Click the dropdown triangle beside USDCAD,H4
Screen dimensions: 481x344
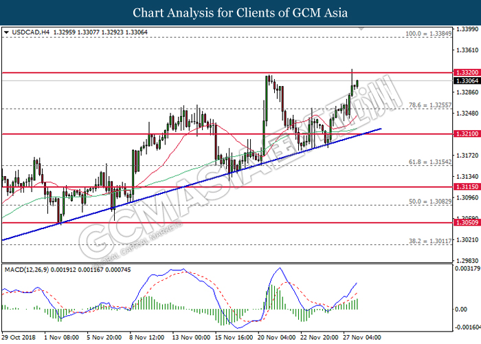click(x=6, y=32)
